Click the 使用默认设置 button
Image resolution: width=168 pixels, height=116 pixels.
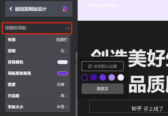point(102,66)
